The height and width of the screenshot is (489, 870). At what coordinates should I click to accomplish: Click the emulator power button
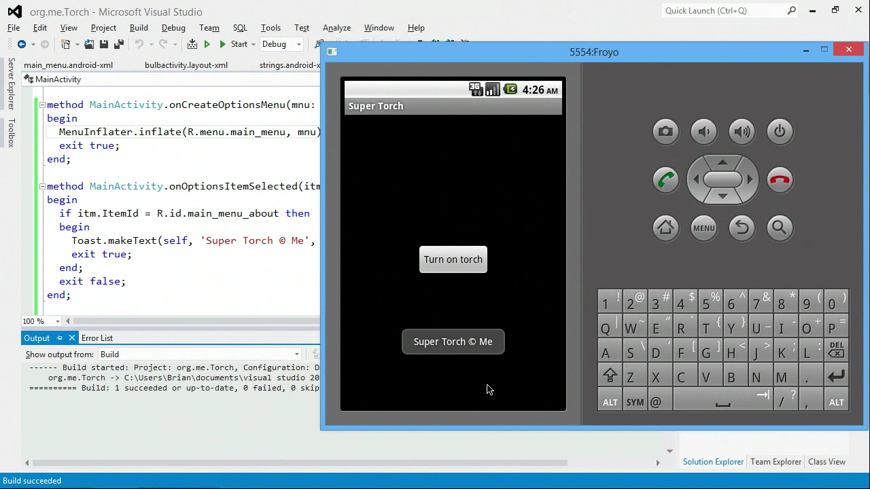(780, 132)
